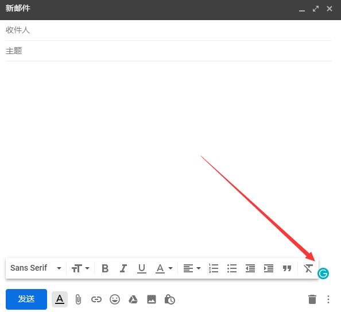341x312 pixels.
Task: Expand the text alignment options
Action: pos(192,268)
